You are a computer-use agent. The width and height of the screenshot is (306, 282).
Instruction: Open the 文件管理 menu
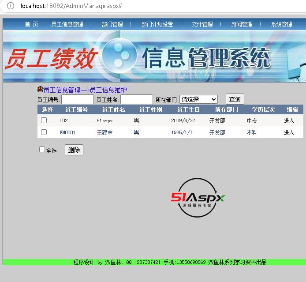click(202, 25)
